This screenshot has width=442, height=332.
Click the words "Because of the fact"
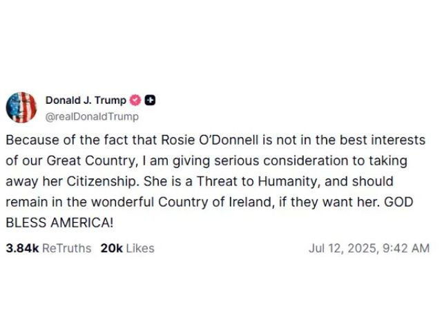[68, 140]
